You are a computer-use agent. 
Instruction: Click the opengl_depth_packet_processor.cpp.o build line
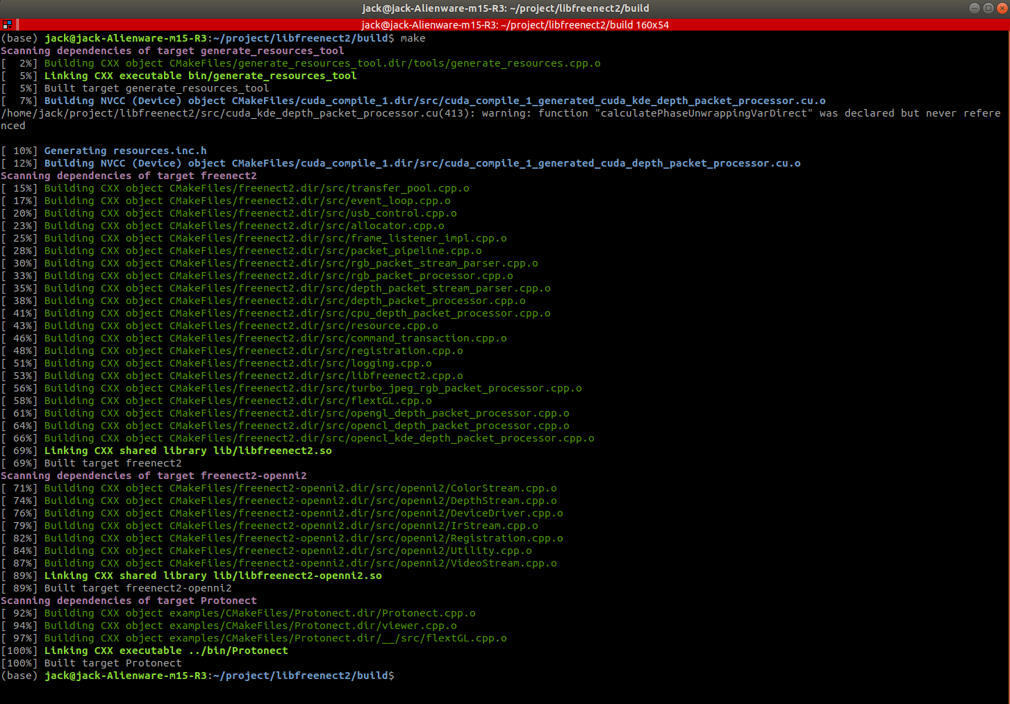coord(285,413)
